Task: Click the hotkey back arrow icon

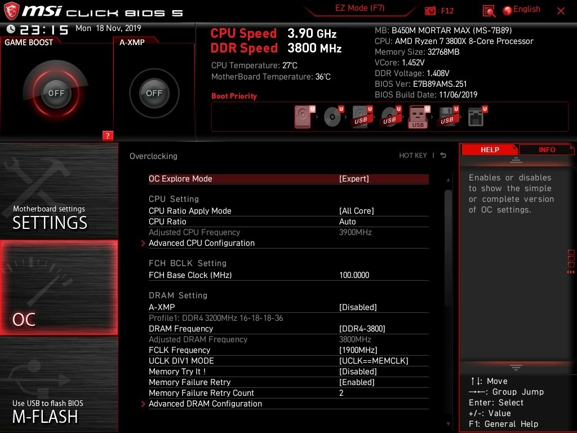Action: pyautogui.click(x=443, y=156)
